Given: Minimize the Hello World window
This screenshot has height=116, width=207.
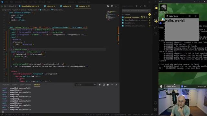Looking at the screenshot, I should [183, 16].
